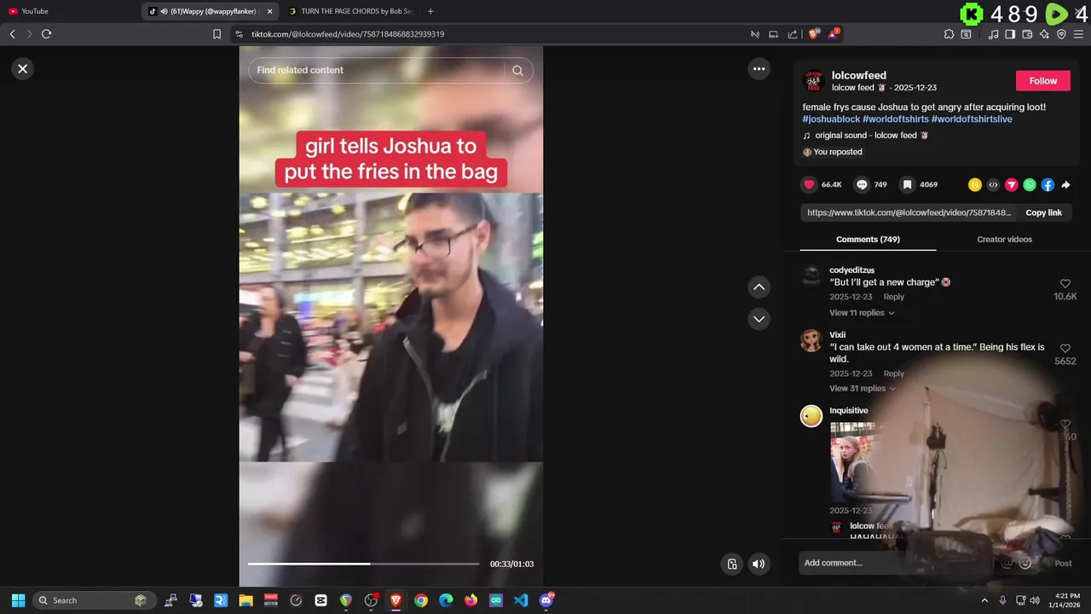This screenshot has width=1091, height=614.
Task: Close the Wappy TikTok browser tab
Action: (x=270, y=11)
